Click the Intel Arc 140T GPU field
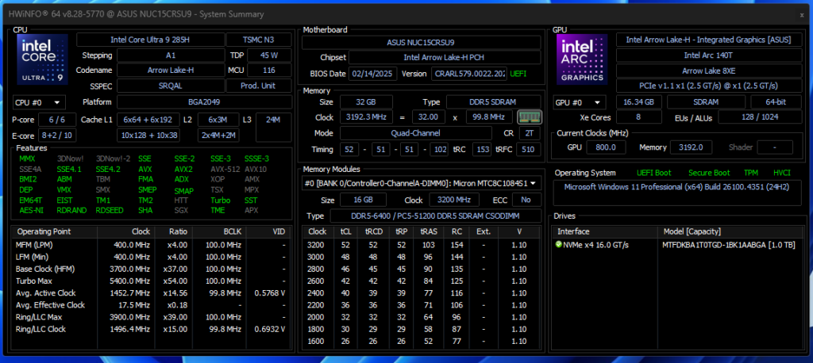813x363 pixels. [708, 55]
